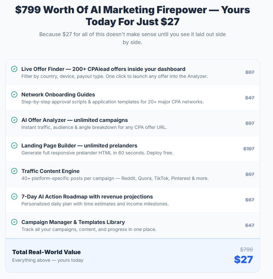Click the $67 price on Roadmap row
This screenshot has width=273, height=279.
click(x=250, y=200)
